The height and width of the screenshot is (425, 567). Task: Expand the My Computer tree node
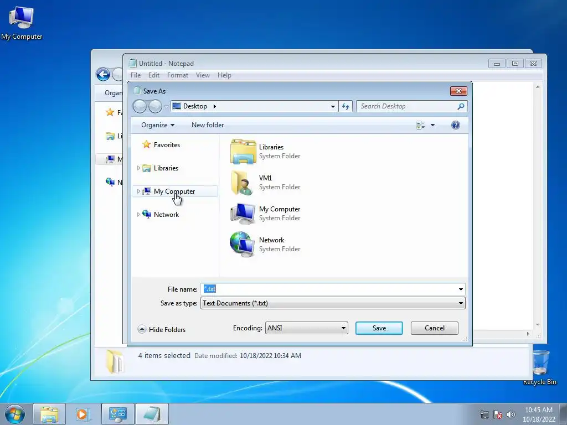click(138, 191)
